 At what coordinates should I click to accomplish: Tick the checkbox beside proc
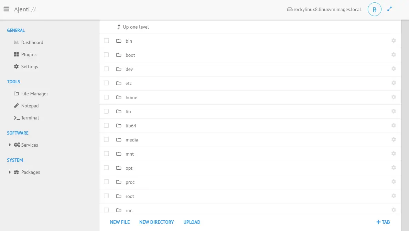(106, 181)
